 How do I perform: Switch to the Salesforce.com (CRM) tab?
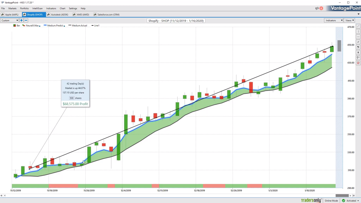pos(106,14)
